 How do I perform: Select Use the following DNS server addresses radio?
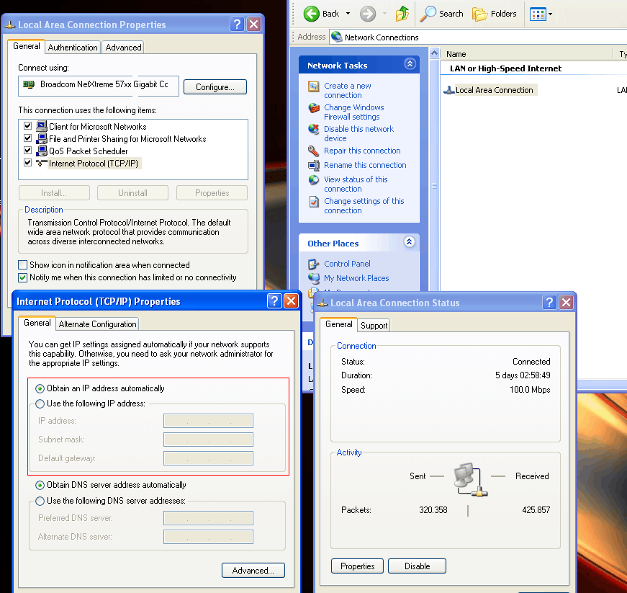(x=40, y=501)
